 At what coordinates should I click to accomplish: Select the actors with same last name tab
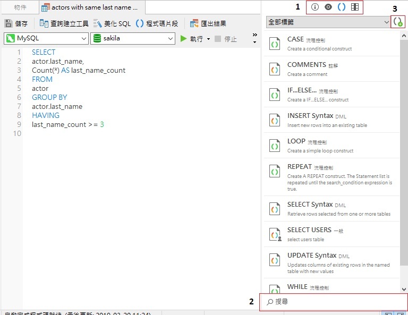(90, 7)
